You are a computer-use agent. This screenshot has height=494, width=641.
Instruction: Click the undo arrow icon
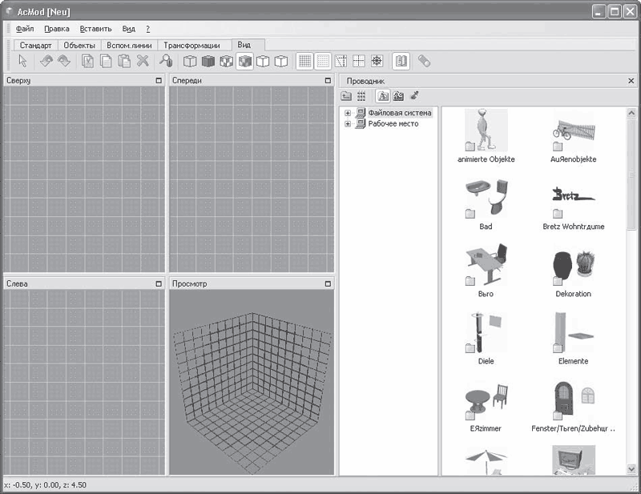tap(47, 61)
